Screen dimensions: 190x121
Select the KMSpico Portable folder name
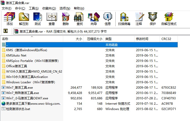coord(32,61)
